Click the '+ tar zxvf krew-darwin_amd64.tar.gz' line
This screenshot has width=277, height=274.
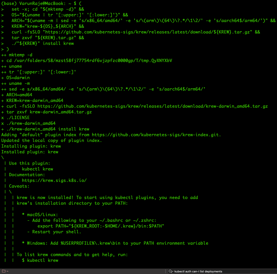click(x=46, y=112)
